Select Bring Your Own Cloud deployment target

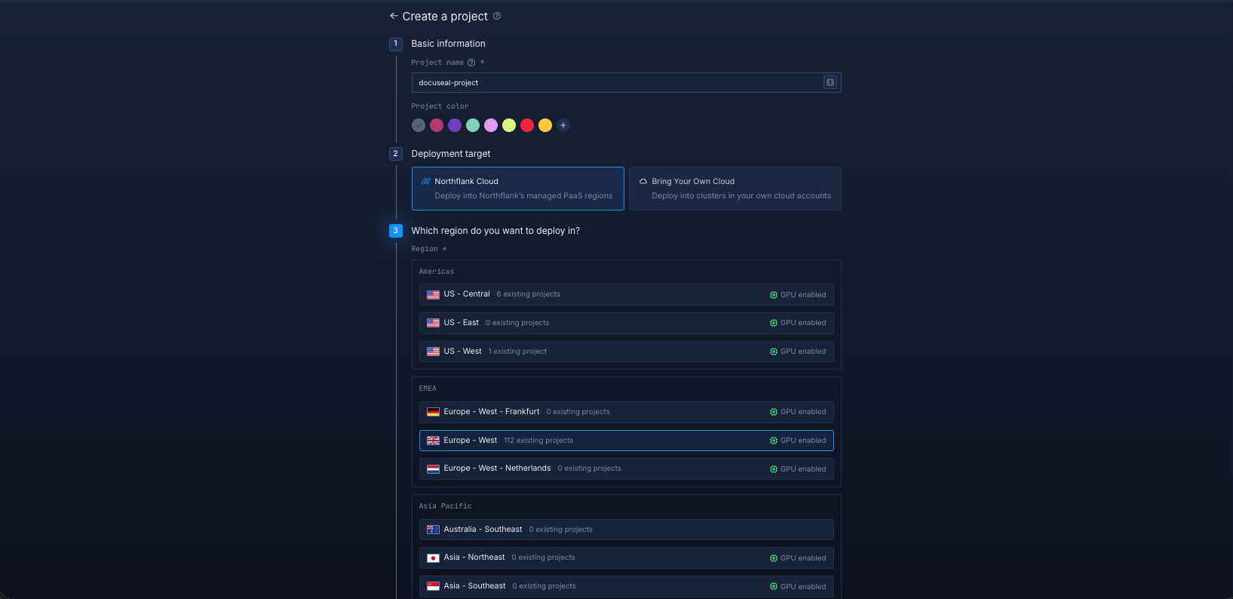(735, 189)
